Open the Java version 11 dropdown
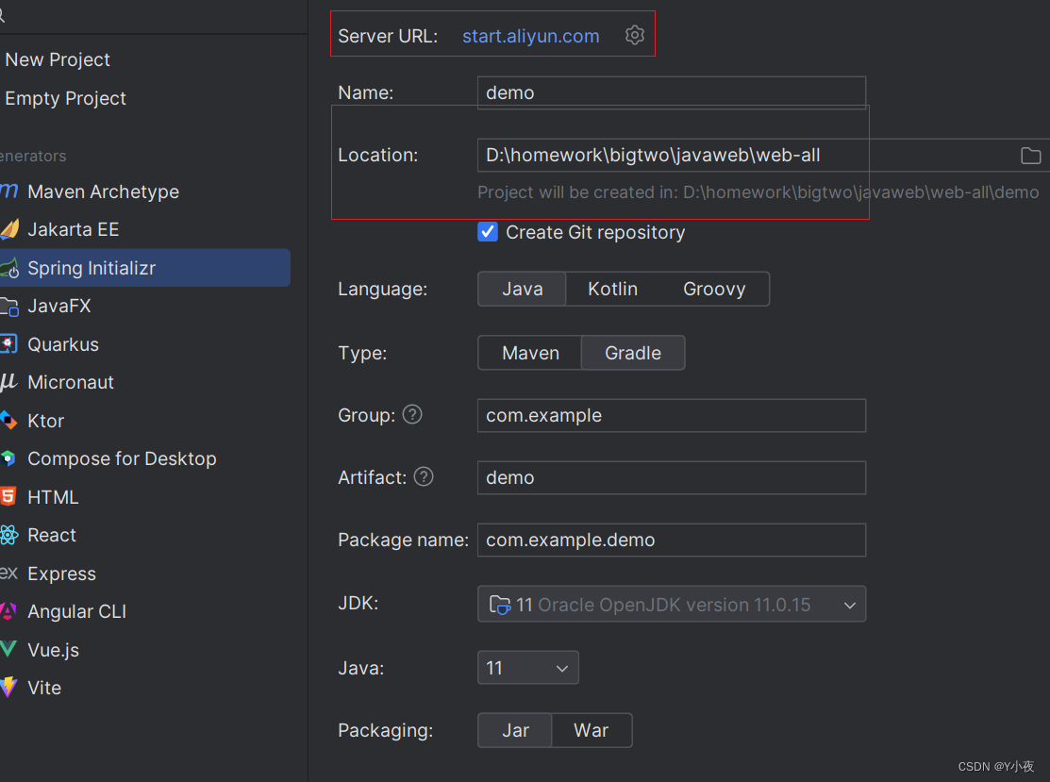This screenshot has width=1050, height=782. (527, 668)
